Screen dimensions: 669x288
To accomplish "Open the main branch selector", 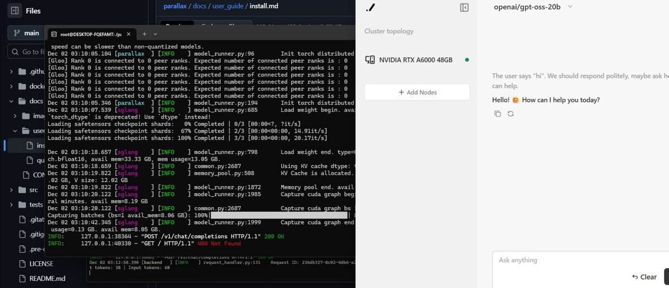I will pos(26,33).
